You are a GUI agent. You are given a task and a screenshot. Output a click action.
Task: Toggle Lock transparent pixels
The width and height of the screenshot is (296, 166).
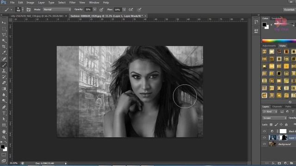coord(271,125)
